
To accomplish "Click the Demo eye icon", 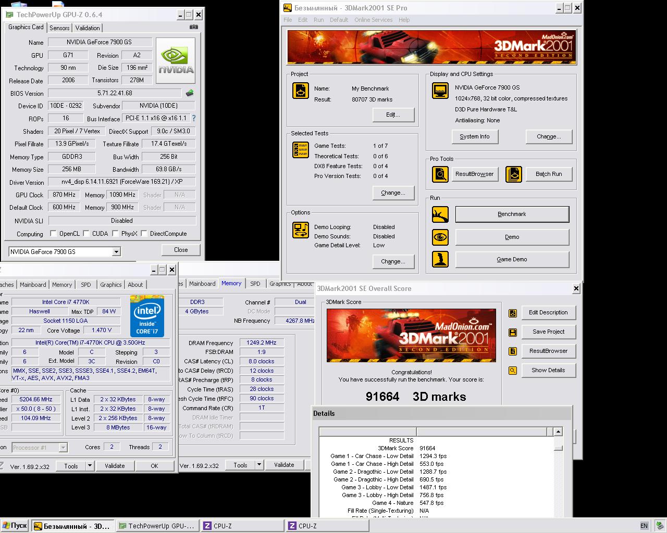I will (440, 237).
